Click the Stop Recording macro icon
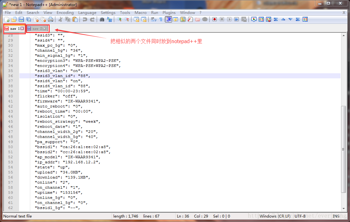This screenshot has height=222, width=350. 222,19
